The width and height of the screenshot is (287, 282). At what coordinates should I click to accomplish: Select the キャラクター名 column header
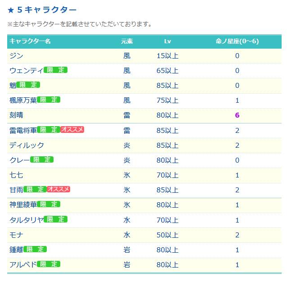(30, 41)
